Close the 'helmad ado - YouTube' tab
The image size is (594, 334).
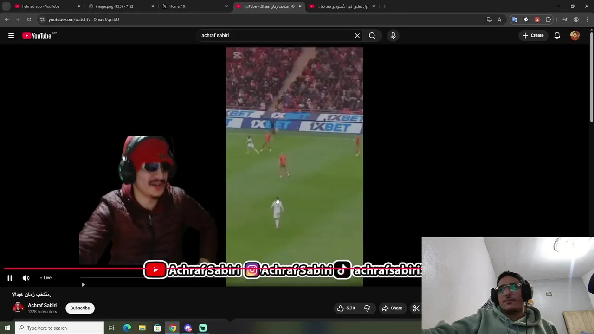click(x=79, y=6)
